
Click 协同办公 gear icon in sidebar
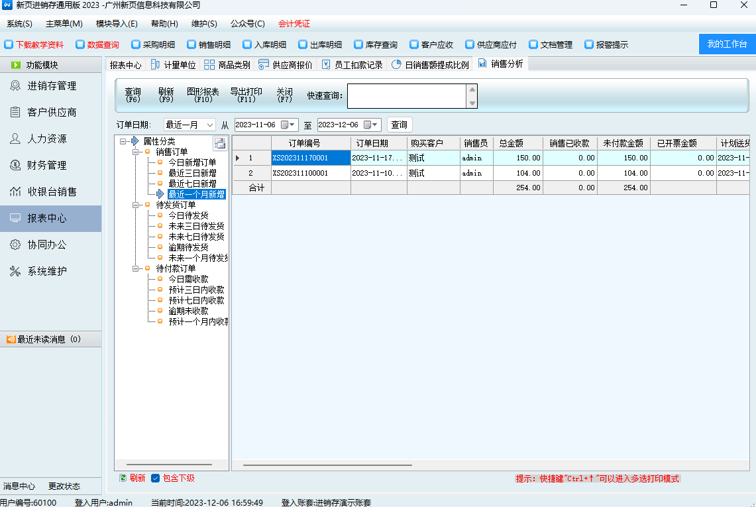(x=15, y=245)
